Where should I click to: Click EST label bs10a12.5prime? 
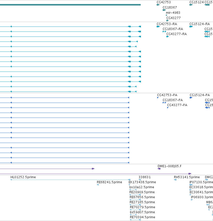click(142, 187)
